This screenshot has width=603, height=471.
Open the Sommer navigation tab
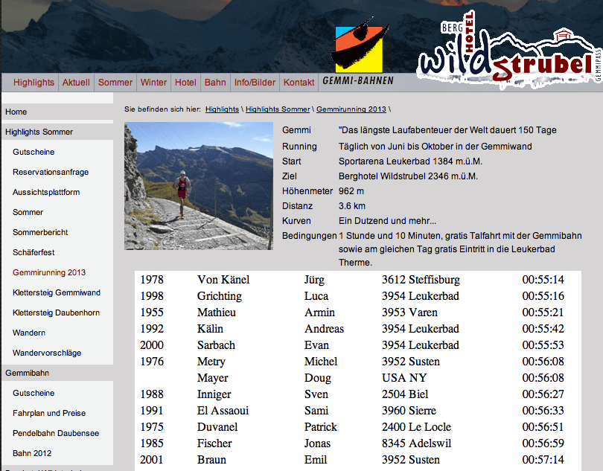pyautogui.click(x=115, y=83)
